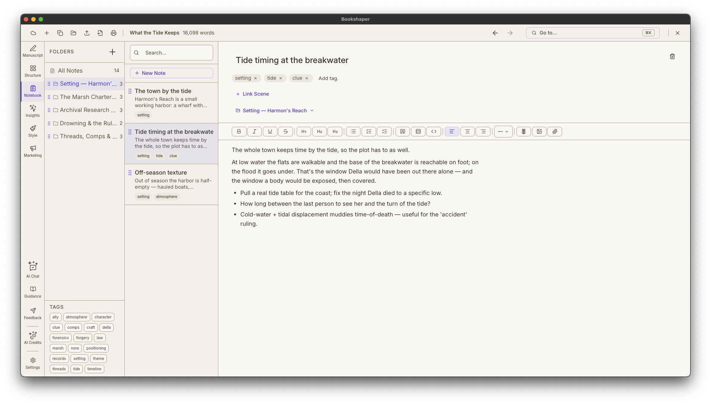
Task: Open the Style section
Action: (x=33, y=131)
